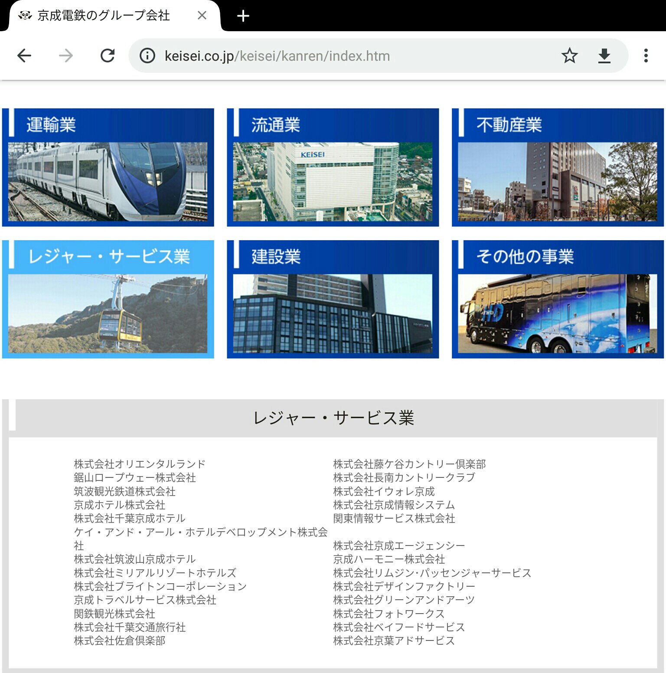Open 株式会社京葉アドサービス link

pos(394,640)
